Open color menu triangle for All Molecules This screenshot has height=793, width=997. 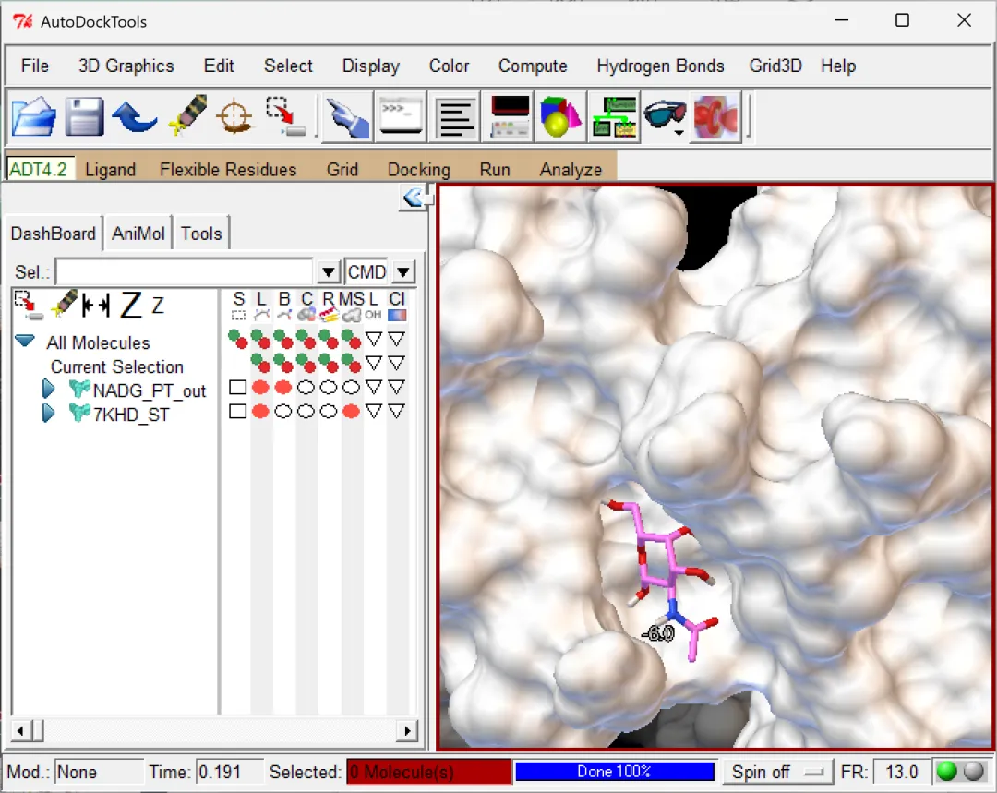397,339
